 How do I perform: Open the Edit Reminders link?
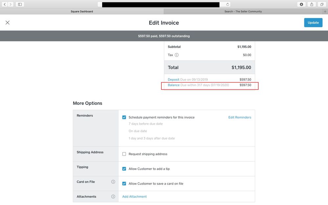tap(240, 117)
